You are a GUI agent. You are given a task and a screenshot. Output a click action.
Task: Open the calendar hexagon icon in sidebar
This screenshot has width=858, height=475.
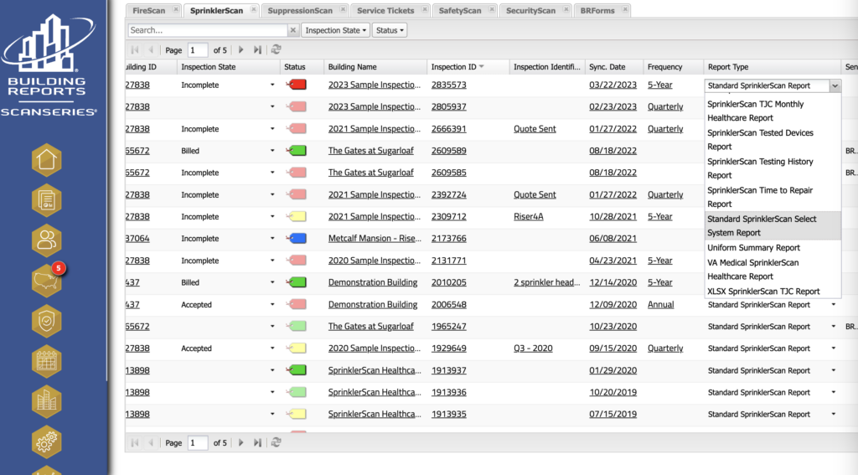(47, 361)
